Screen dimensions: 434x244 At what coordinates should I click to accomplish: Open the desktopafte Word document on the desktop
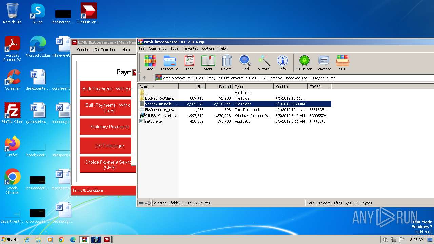click(38, 80)
